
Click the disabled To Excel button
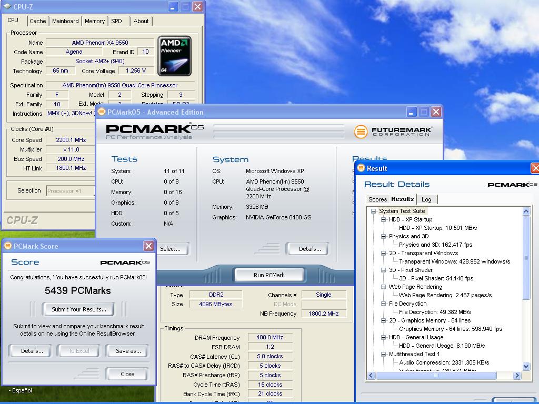(78, 351)
